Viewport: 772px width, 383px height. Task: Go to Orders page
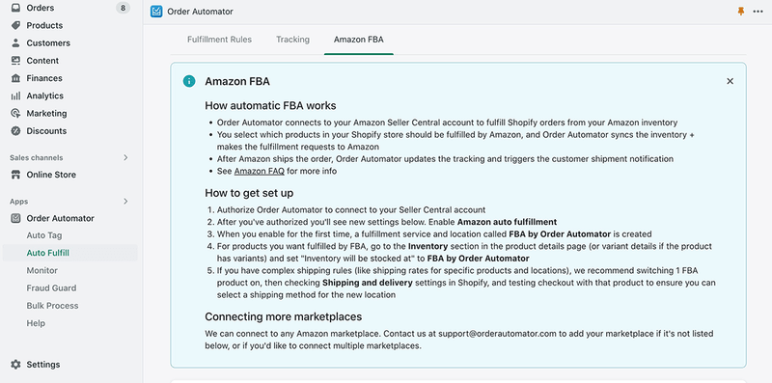point(41,8)
